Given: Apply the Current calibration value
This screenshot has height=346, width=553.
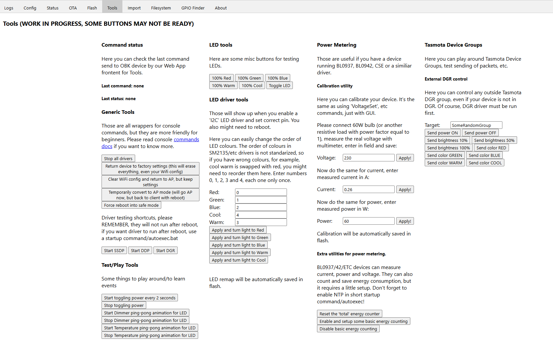Looking at the screenshot, I should pos(405,189).
